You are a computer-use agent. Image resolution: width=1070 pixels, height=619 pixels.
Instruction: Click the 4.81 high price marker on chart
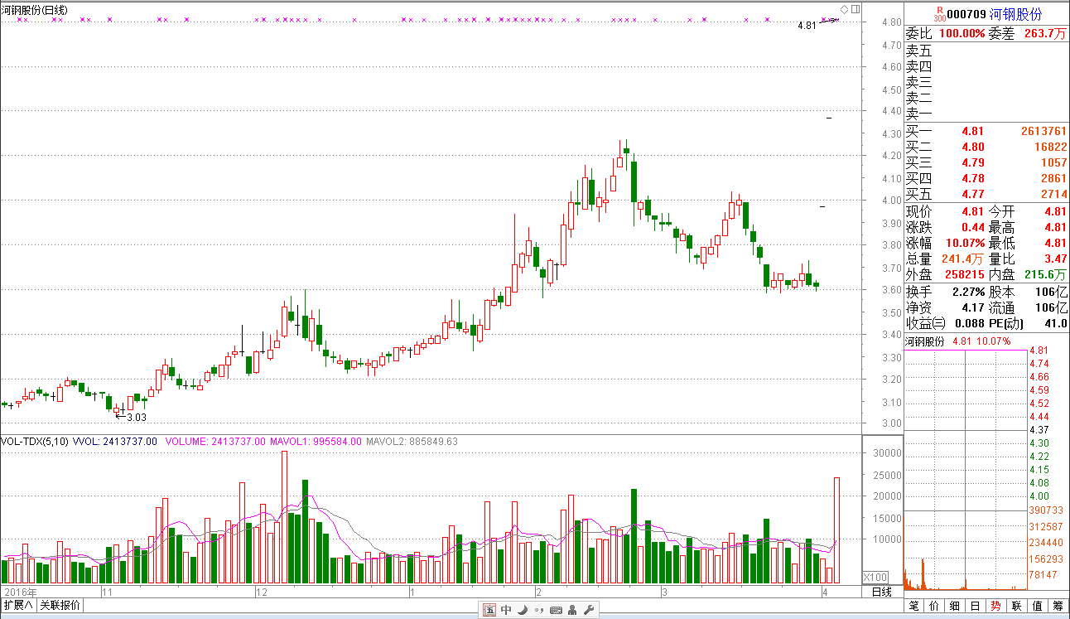point(807,26)
